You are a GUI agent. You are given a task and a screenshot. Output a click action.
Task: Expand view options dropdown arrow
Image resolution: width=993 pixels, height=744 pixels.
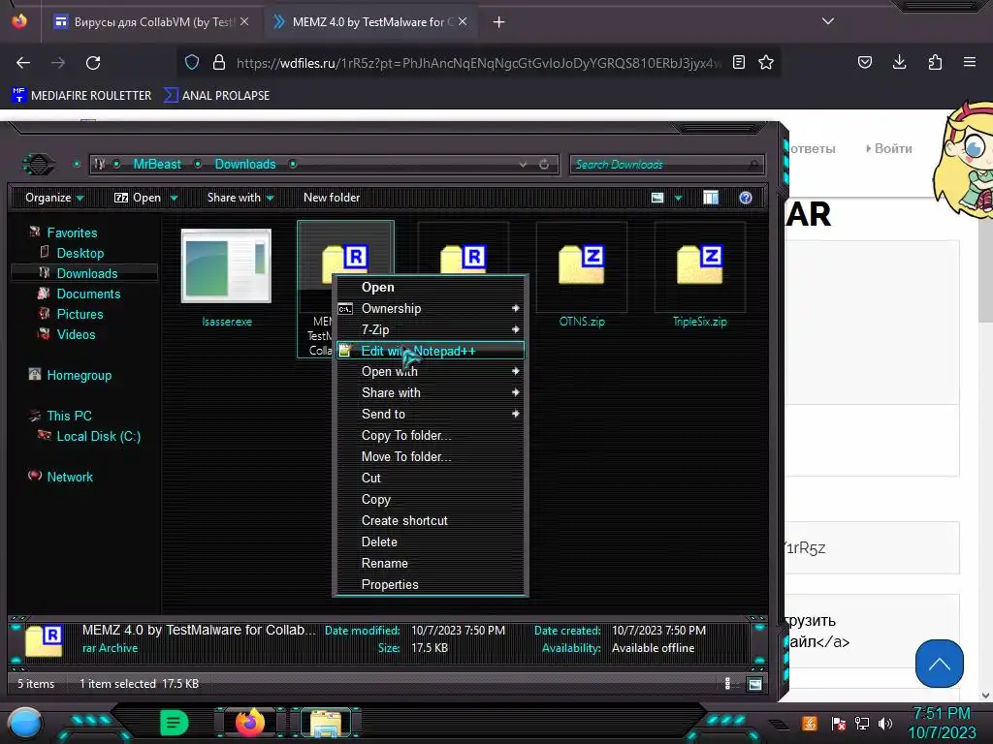[x=678, y=198]
